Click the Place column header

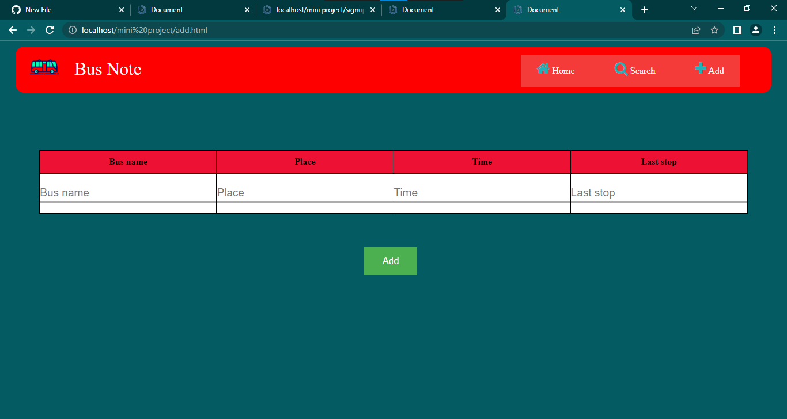305,162
